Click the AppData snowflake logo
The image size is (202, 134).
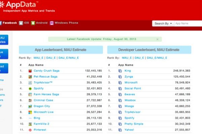click(x=2, y=5)
